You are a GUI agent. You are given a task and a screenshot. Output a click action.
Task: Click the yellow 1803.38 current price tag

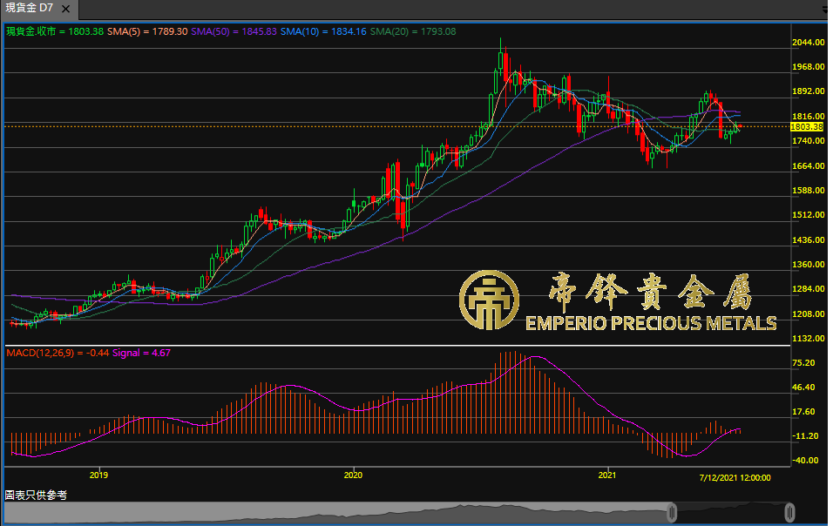(x=807, y=127)
